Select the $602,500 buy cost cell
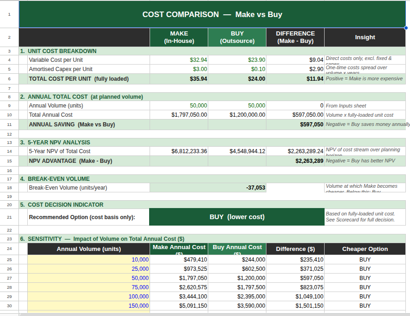This screenshot has height=316, width=410. coord(237,269)
